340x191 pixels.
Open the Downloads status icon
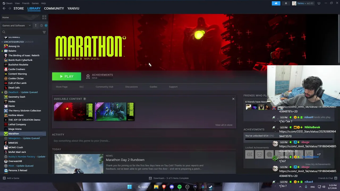[x=150, y=178]
